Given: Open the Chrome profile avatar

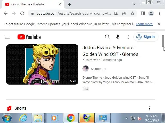Looking at the screenshot, I should [x=151, y=13].
